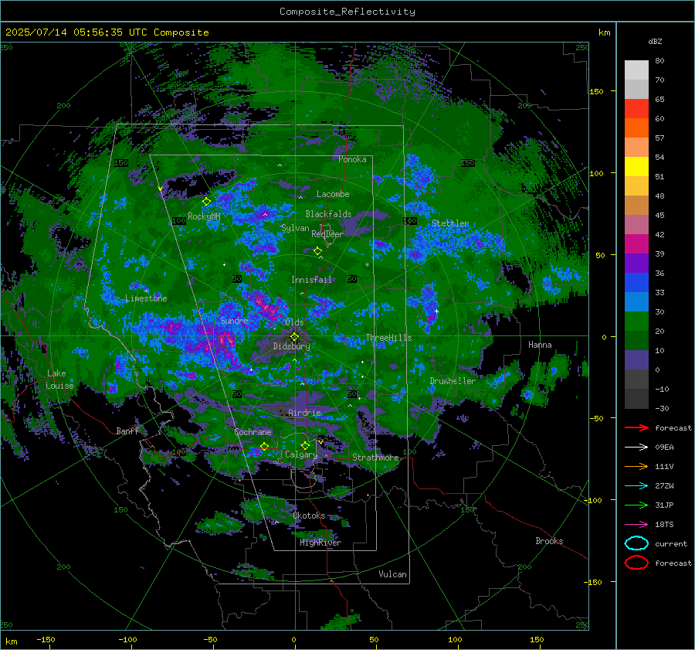This screenshot has height=650, width=695.
Task: Click the Strathmore label
Action: click(x=375, y=458)
